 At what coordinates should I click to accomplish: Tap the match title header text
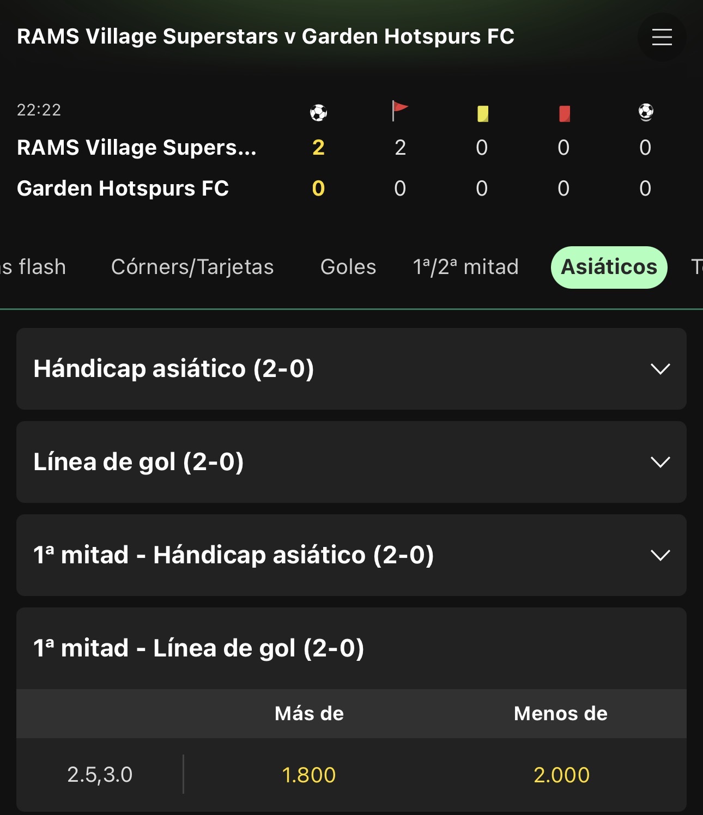click(265, 37)
